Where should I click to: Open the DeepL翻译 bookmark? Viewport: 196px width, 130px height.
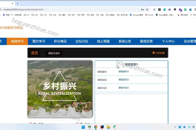click(165, 15)
